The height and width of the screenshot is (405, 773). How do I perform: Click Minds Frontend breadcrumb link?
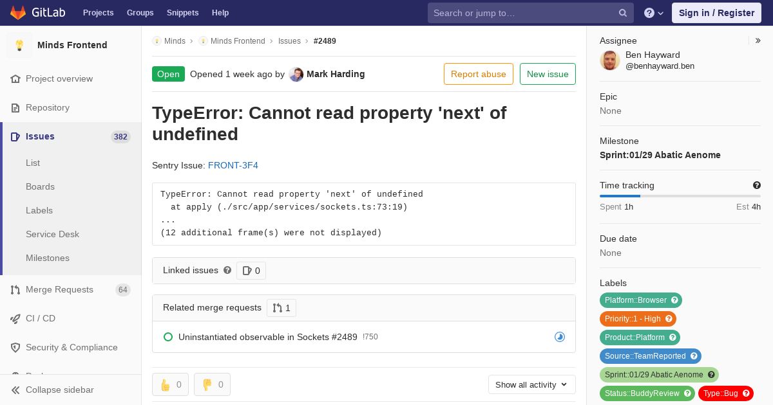pyautogui.click(x=238, y=41)
